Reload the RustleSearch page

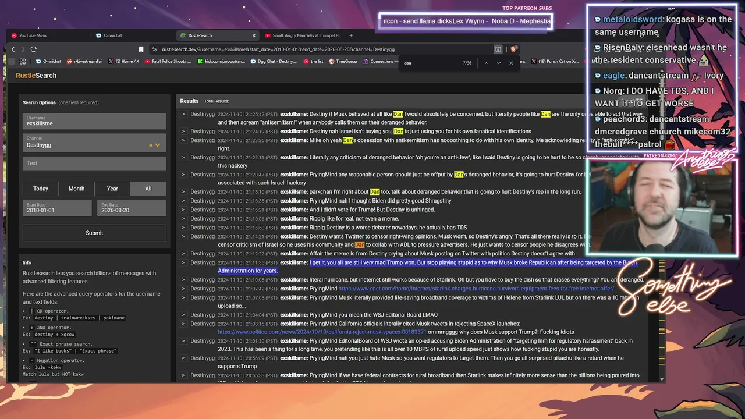34,49
